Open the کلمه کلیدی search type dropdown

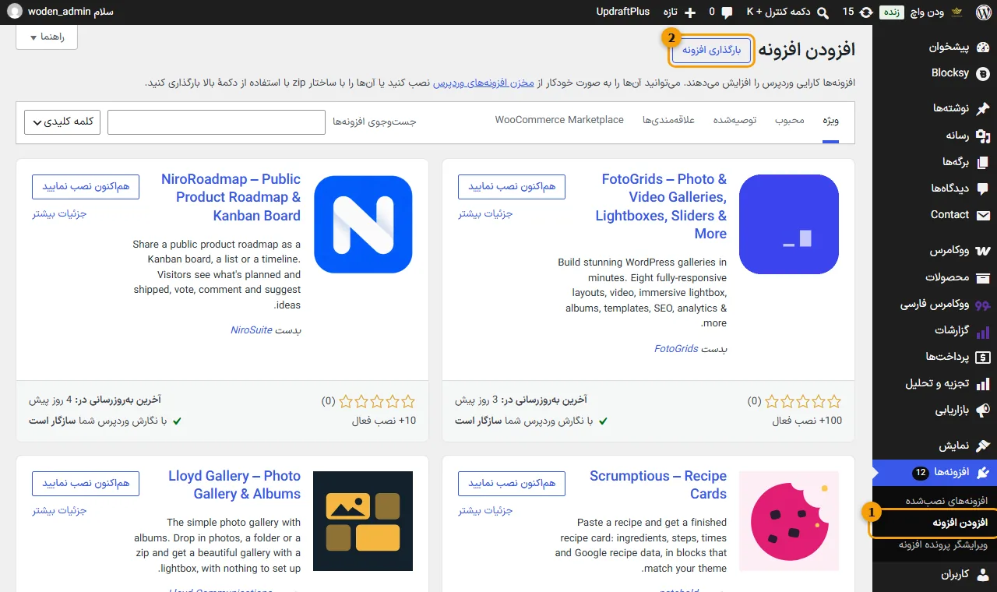pyautogui.click(x=62, y=122)
